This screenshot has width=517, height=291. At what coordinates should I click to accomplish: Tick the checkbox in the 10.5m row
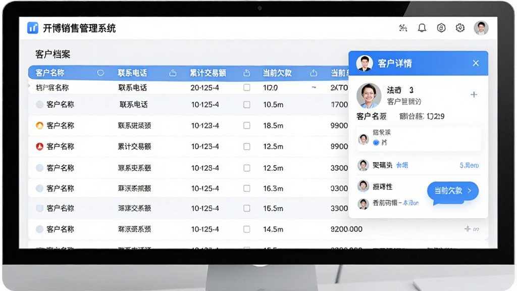coord(246,105)
